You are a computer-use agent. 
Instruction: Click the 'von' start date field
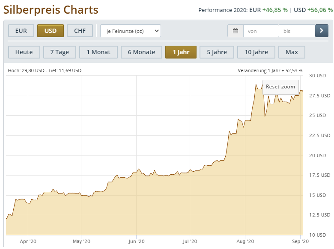(x=261, y=31)
